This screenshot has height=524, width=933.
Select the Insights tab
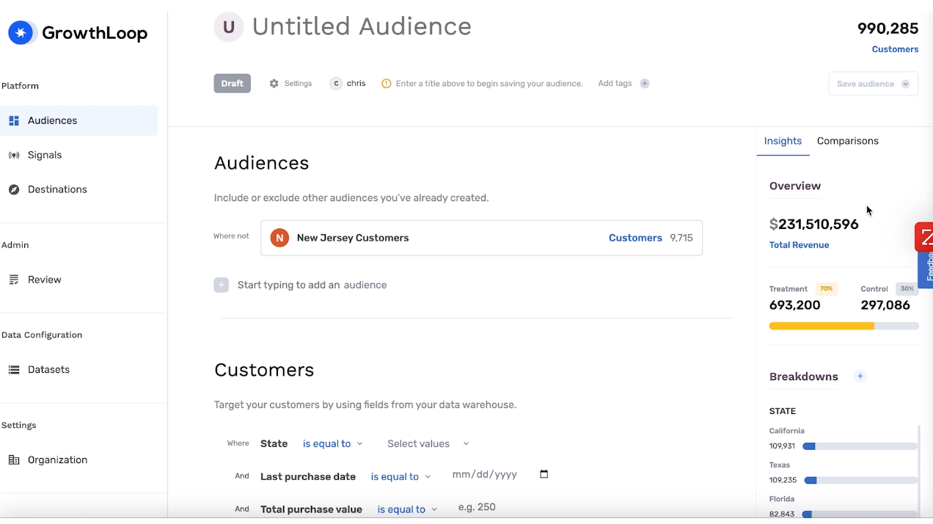click(x=783, y=141)
